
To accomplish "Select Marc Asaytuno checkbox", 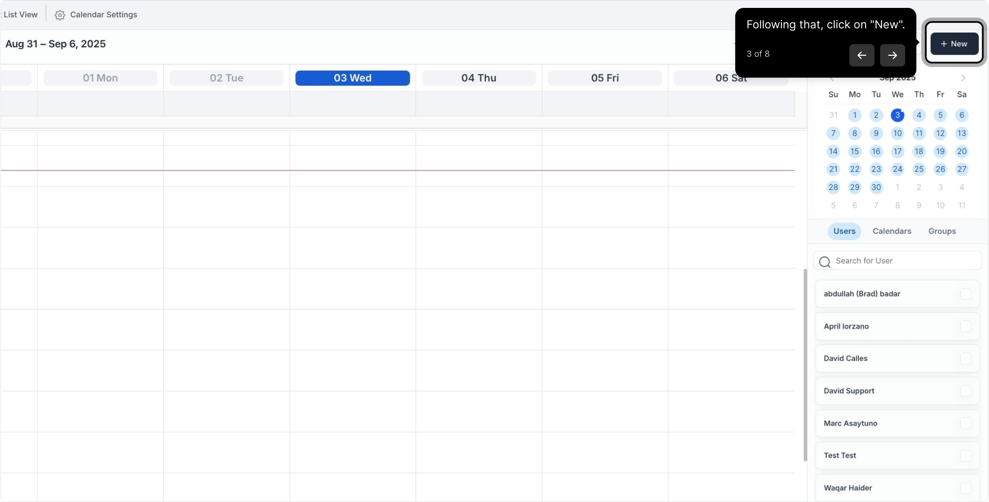I will 966,423.
